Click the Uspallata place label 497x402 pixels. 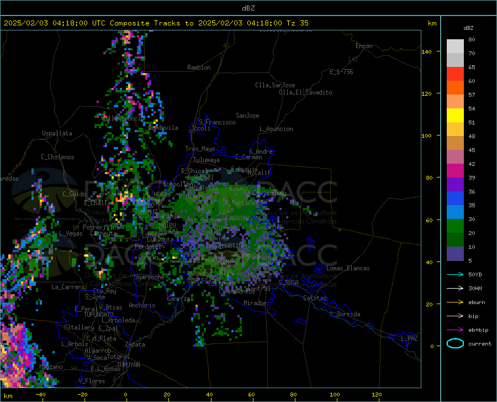57,133
